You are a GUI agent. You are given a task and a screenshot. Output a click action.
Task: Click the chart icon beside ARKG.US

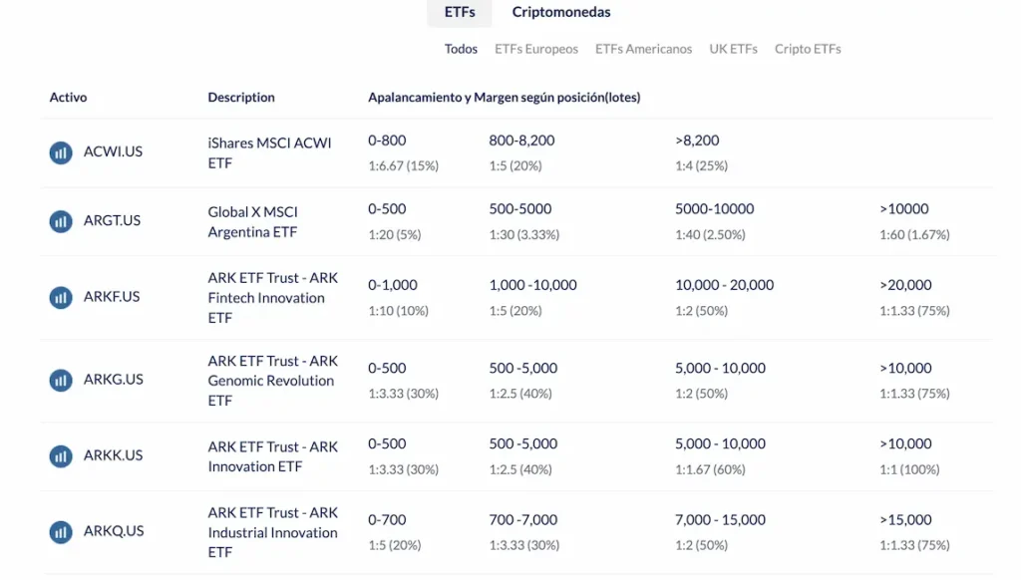61,380
